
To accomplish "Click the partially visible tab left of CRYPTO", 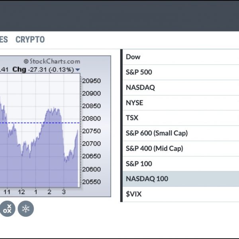I will pyautogui.click(x=4, y=39).
